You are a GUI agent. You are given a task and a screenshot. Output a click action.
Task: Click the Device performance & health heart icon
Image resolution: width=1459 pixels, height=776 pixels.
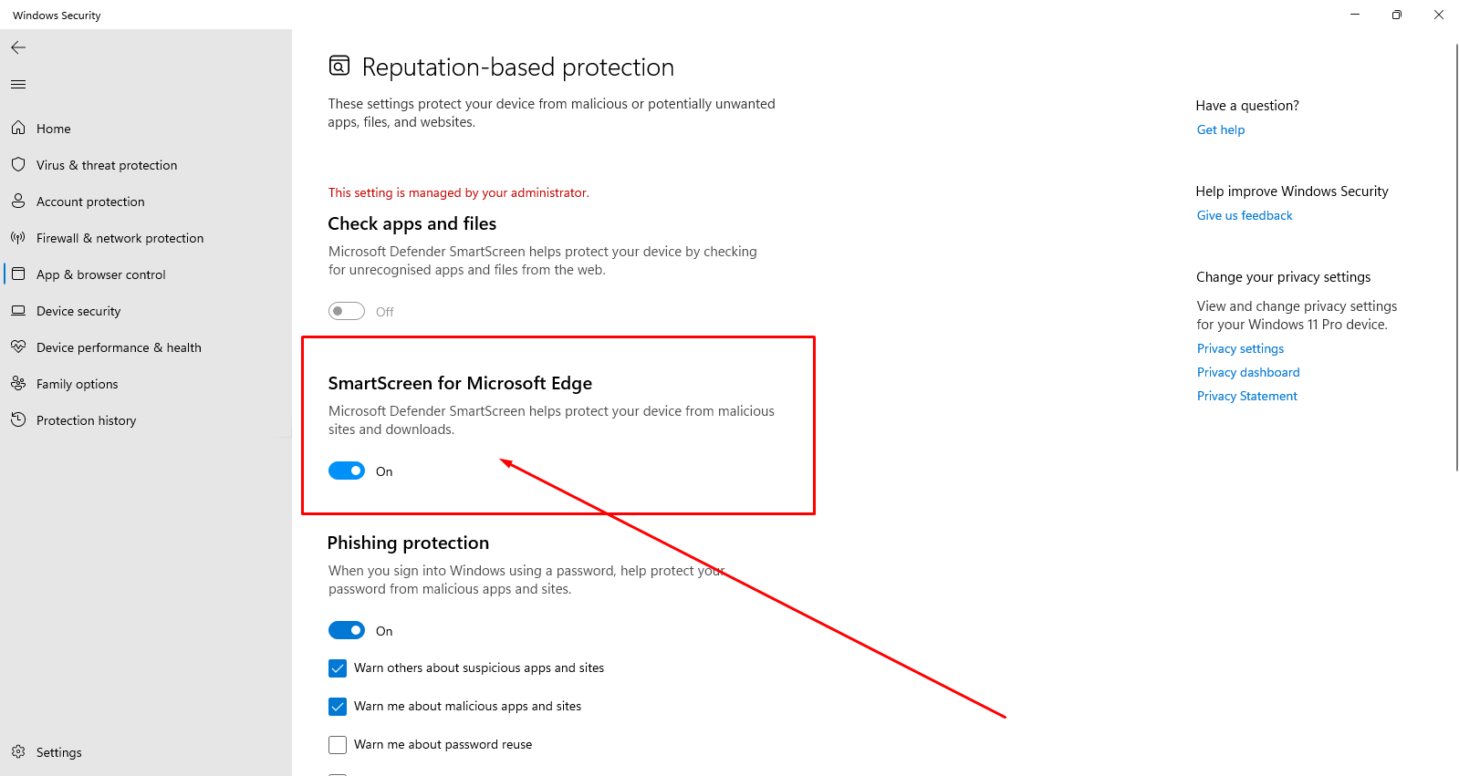pyautogui.click(x=18, y=347)
